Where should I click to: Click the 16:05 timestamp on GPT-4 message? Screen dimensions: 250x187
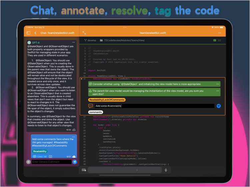click(x=69, y=130)
